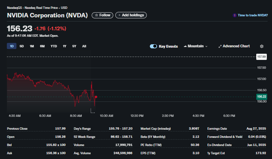Select the 1D range tab
The height and width of the screenshot is (159, 272).
(12, 46)
